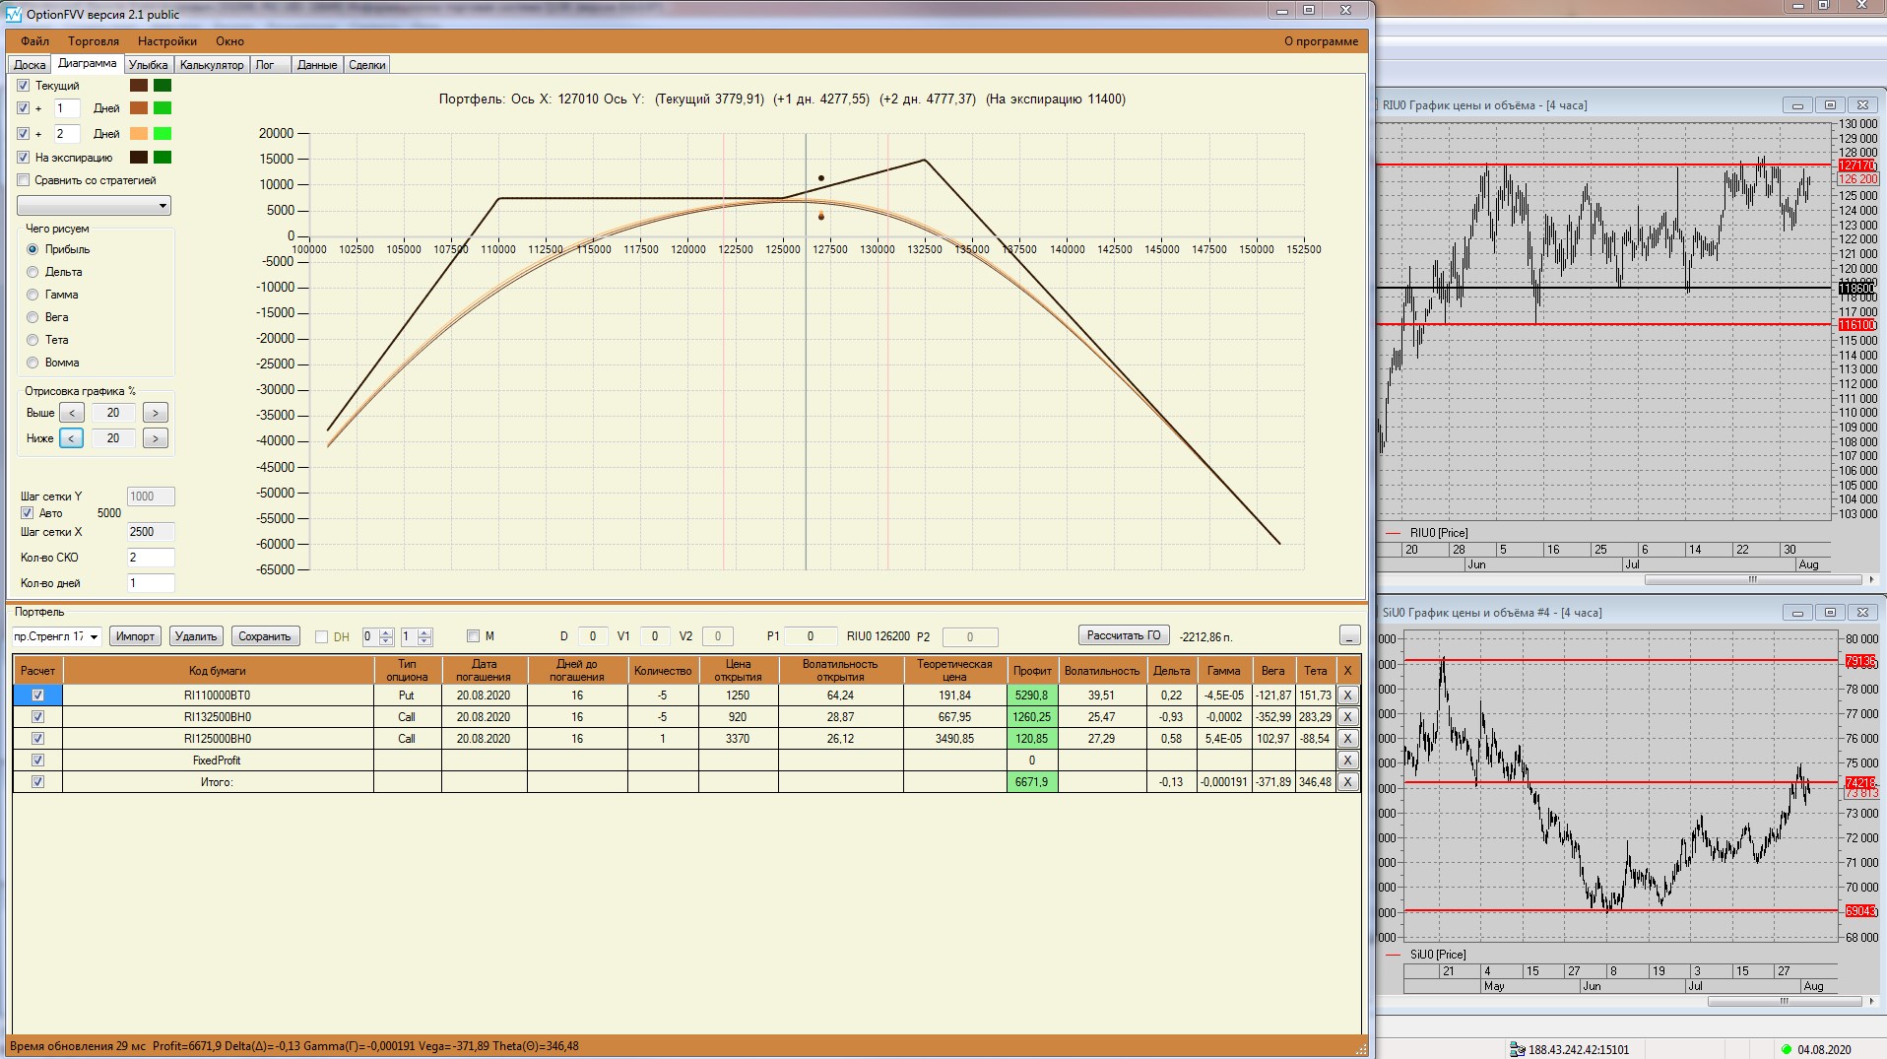Viewport: 1887px width, 1059px height.
Task: Click the Кол-во дней input field
Action: tap(151, 583)
